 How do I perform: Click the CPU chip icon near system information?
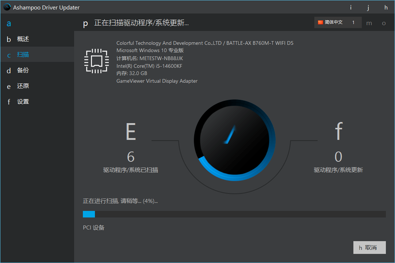96,61
